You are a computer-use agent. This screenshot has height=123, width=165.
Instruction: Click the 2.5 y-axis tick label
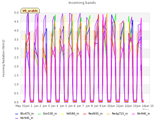tap(16, 57)
